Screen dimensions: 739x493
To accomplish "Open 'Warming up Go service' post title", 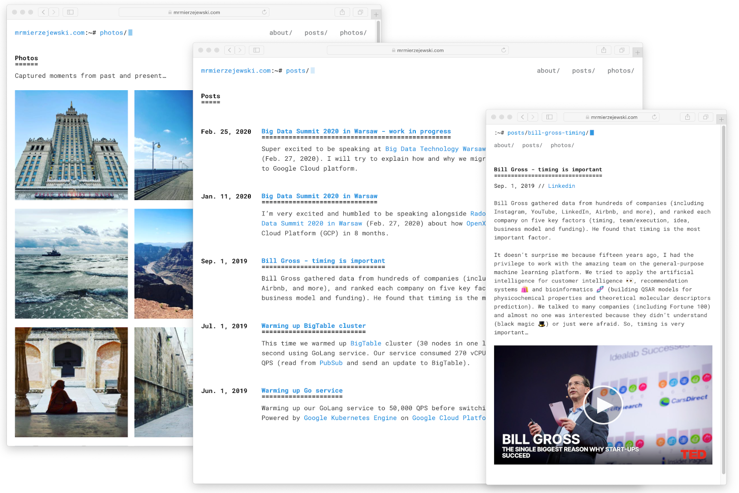I will pyautogui.click(x=302, y=390).
